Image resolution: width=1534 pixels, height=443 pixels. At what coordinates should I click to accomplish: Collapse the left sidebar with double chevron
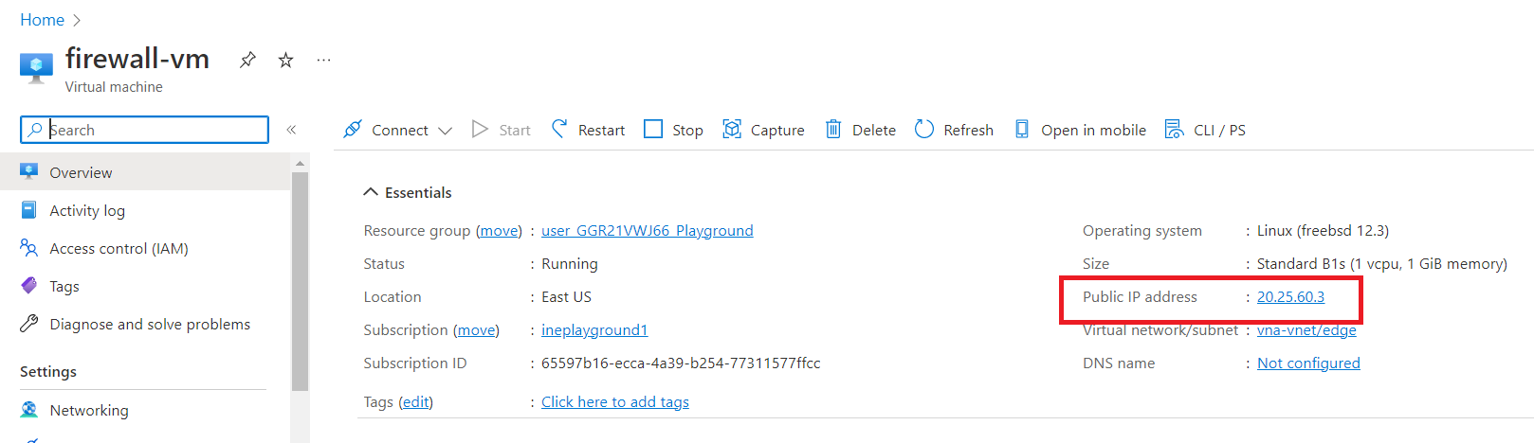291,130
